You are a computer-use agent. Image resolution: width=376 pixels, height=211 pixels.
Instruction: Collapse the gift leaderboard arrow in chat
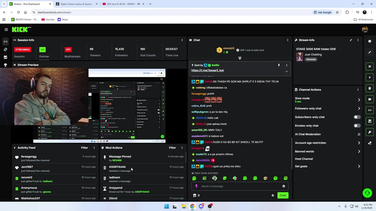point(240,58)
